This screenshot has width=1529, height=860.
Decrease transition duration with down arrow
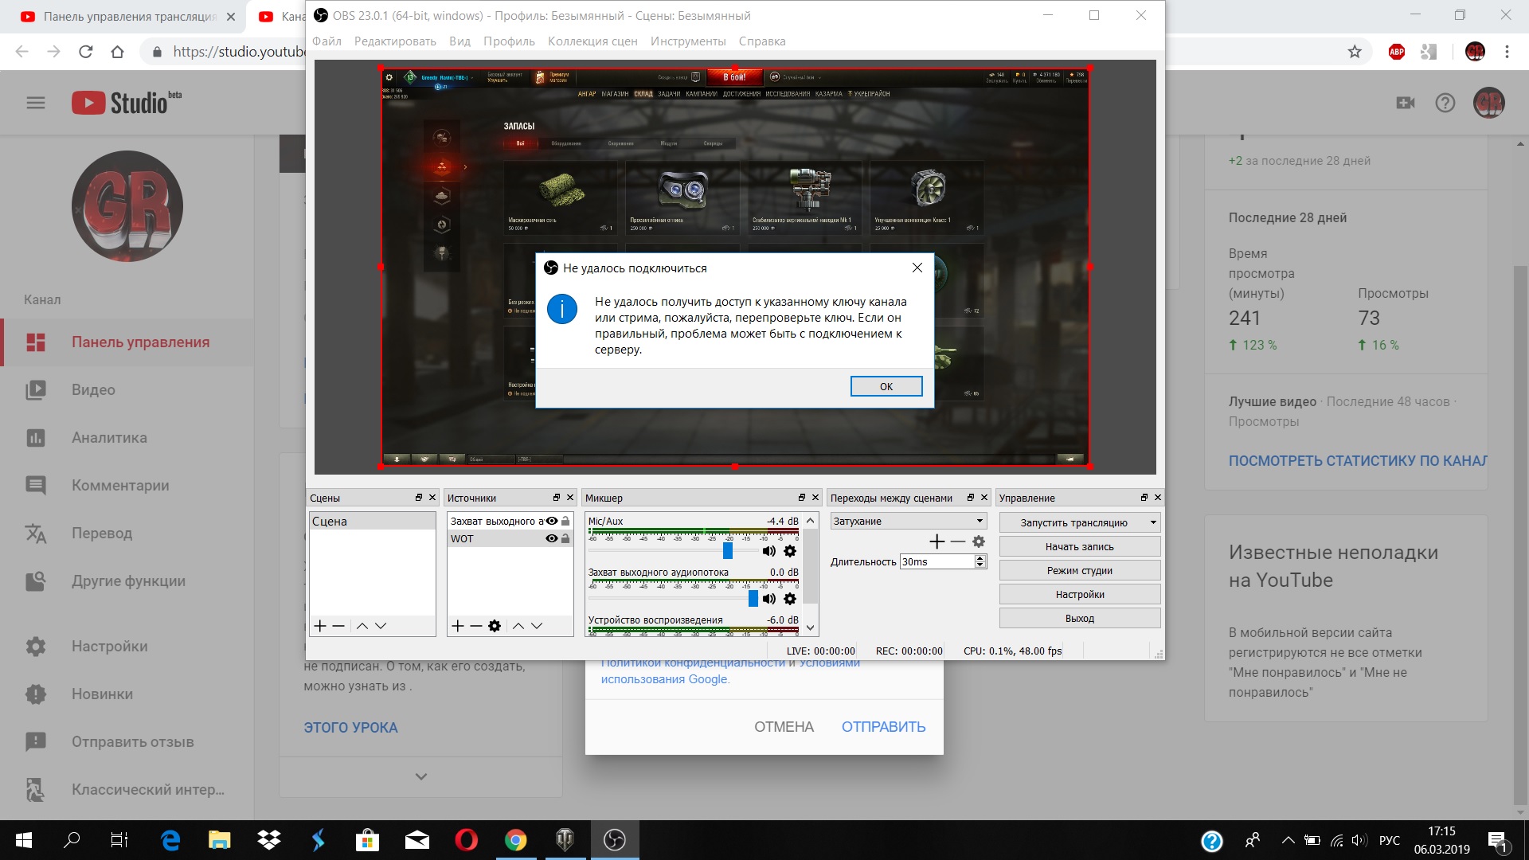[x=980, y=565]
